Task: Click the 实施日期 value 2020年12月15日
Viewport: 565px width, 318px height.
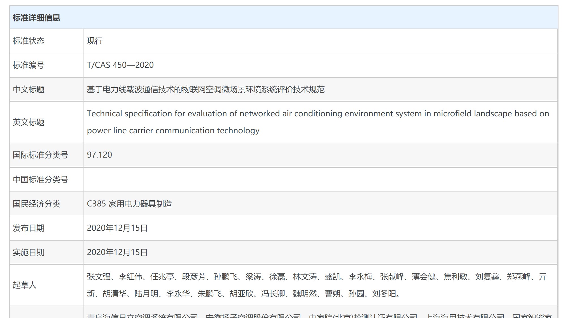Action: pos(117,252)
